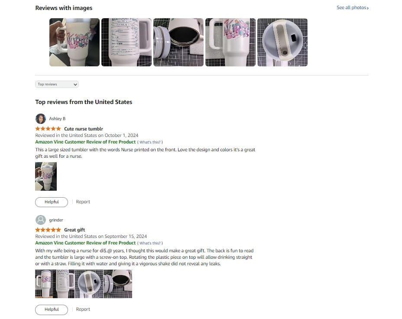Open Ashley B's attached review image
This screenshot has height=319, width=402.
tap(46, 176)
